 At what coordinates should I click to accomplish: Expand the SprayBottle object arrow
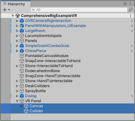(x=17, y=91)
